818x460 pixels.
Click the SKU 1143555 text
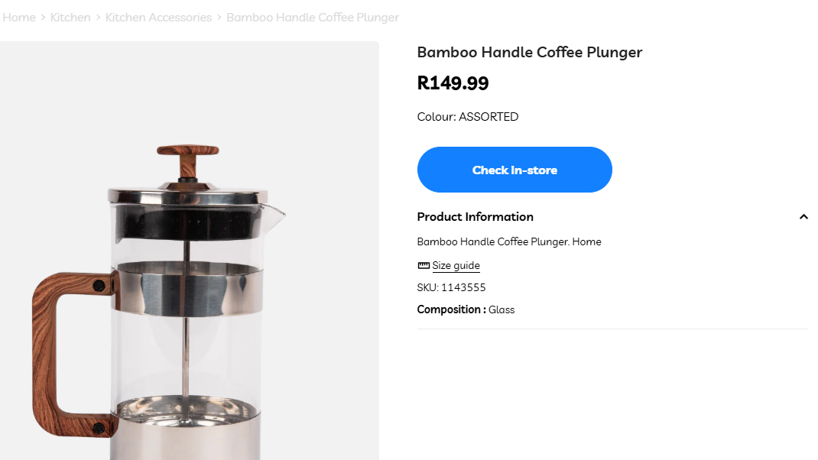click(x=451, y=287)
